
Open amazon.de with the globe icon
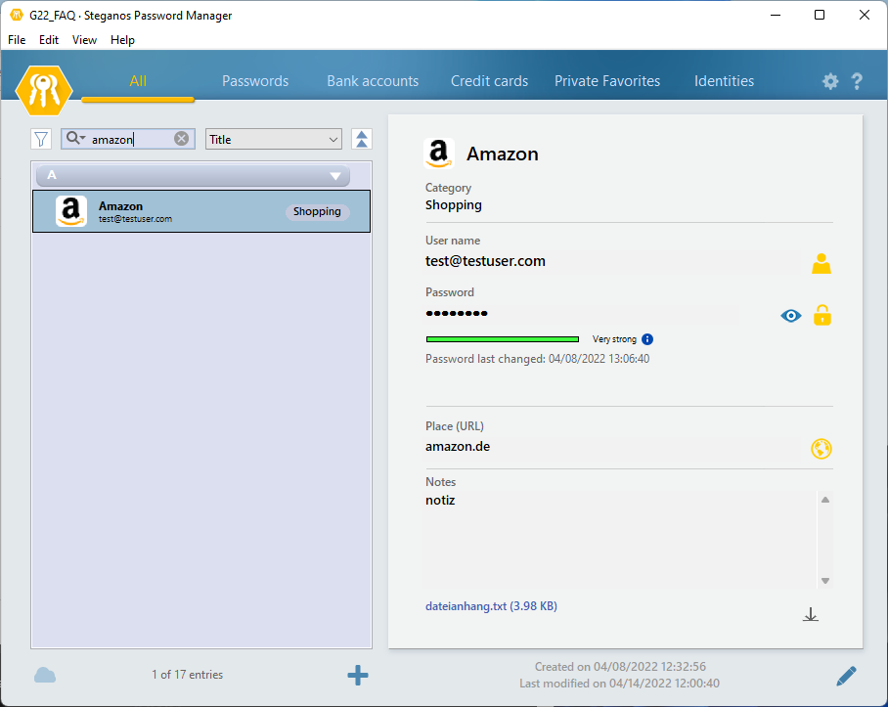[x=821, y=449]
